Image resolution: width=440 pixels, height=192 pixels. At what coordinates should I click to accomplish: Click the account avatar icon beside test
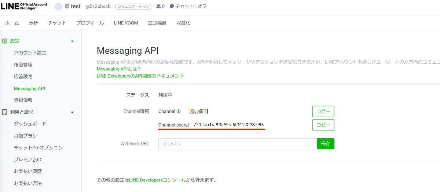point(58,7)
